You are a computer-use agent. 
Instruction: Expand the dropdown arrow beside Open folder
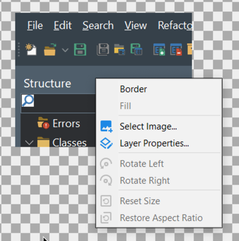click(x=65, y=50)
